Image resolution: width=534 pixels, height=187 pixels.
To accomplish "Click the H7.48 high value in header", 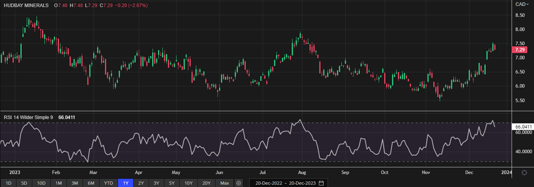I will [x=76, y=6].
